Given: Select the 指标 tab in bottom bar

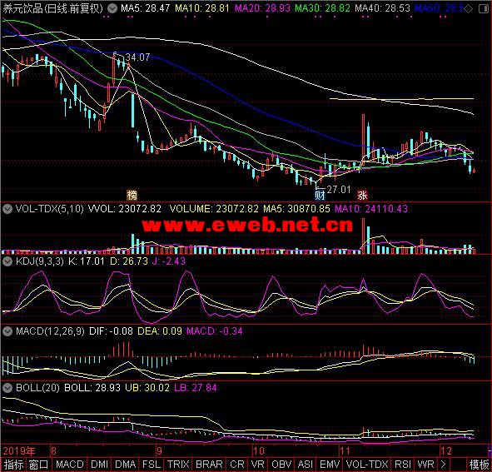Looking at the screenshot, I should (13, 465).
